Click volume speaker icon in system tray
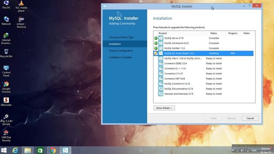The height and width of the screenshot is (154, 274). tap(242, 150)
